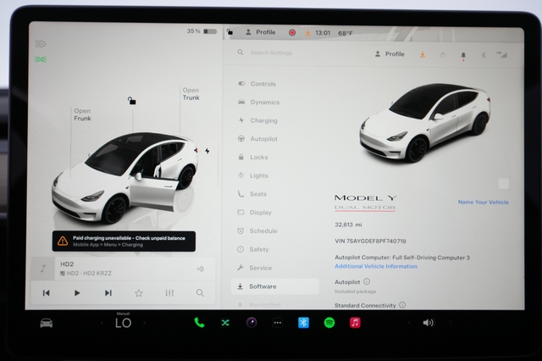This screenshot has height=361, width=542.
Task: Tap the headlights icon at top left
Action: pyautogui.click(x=41, y=43)
